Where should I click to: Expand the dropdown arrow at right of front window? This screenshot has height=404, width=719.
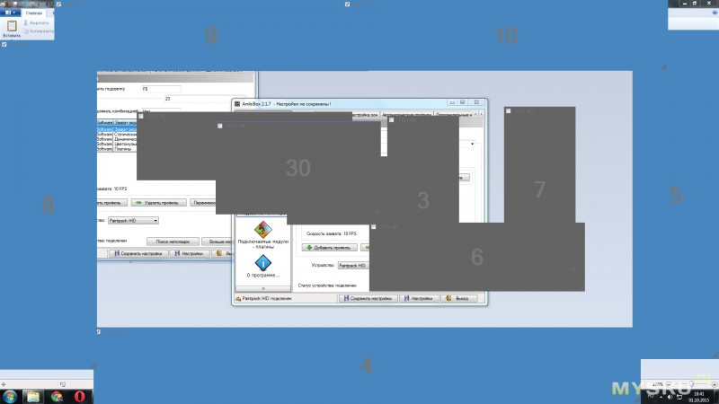[472, 144]
